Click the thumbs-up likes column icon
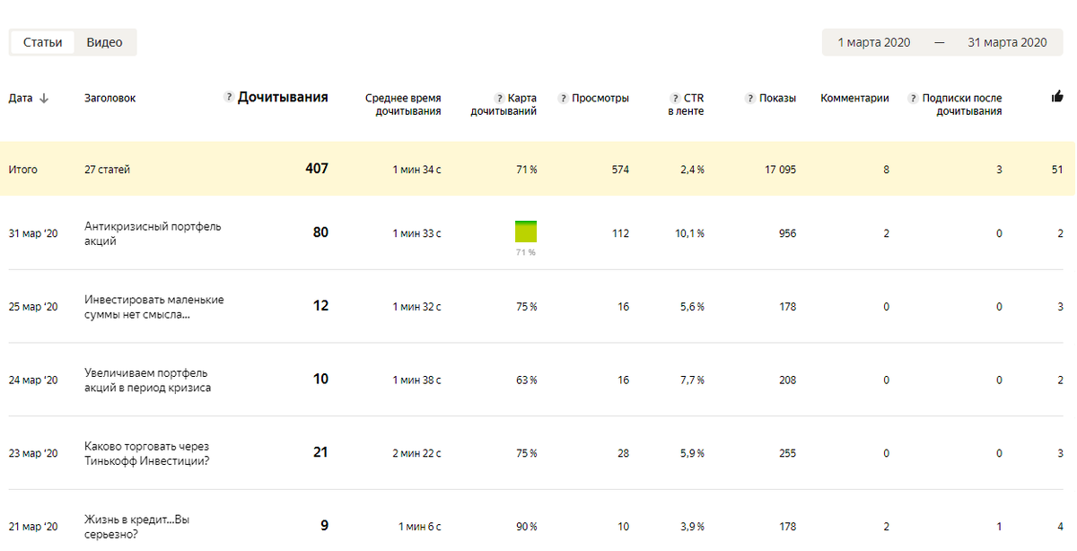 pyautogui.click(x=1057, y=97)
